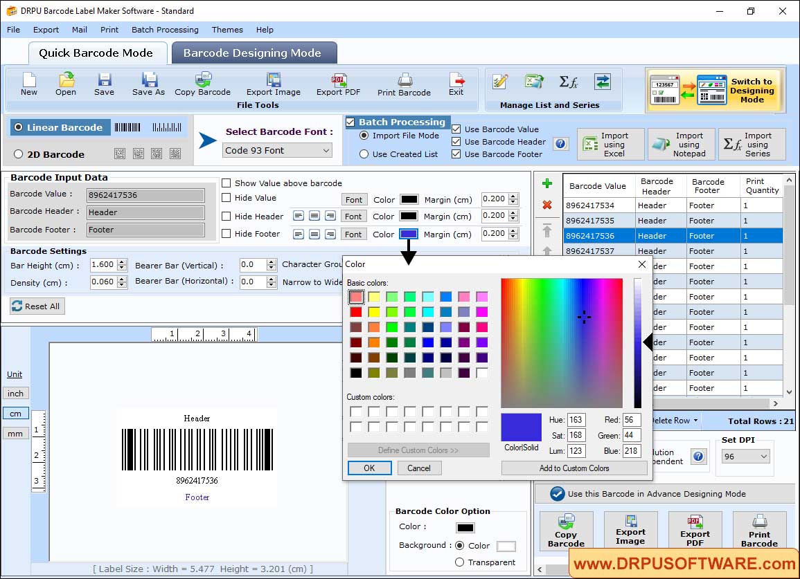The width and height of the screenshot is (800, 579).
Task: Select Transparent background option
Action: 459,562
